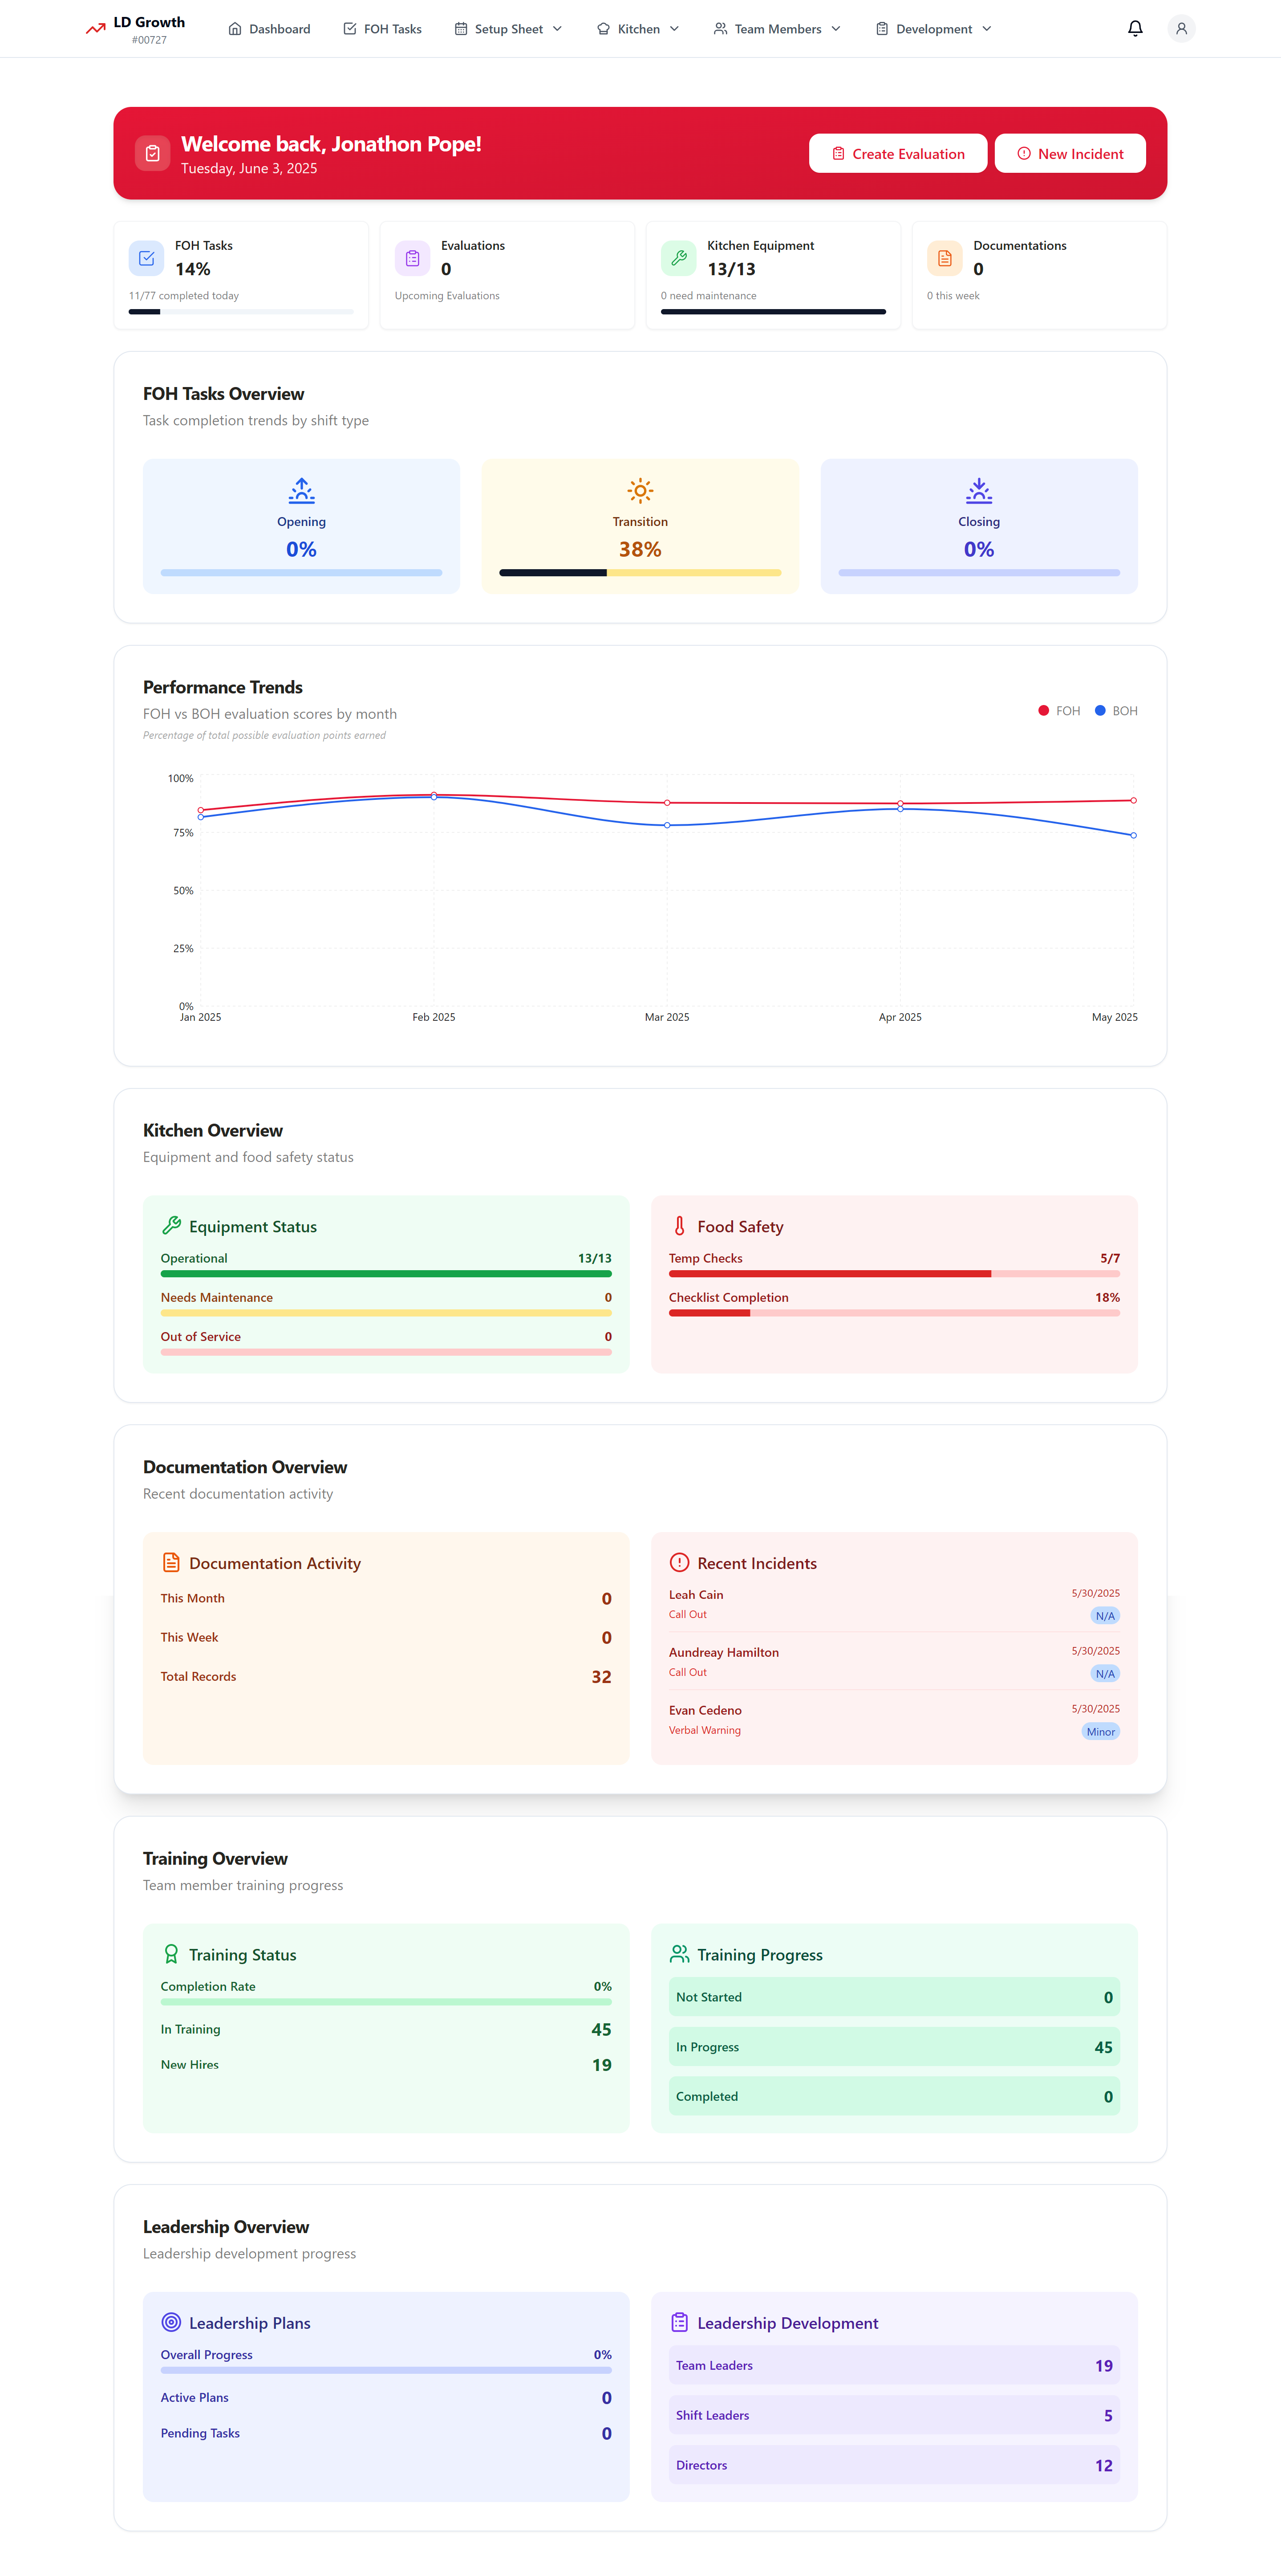Screen dimensions: 1281x2576
Task: Toggle the FOH legend marker
Action: [1043, 711]
